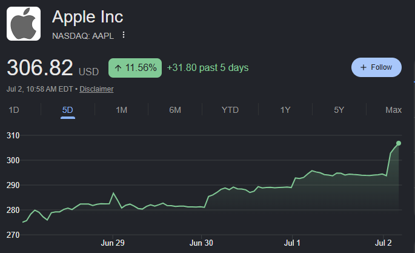Switch to the 1Y chart range
The image size is (415, 253).
click(285, 110)
